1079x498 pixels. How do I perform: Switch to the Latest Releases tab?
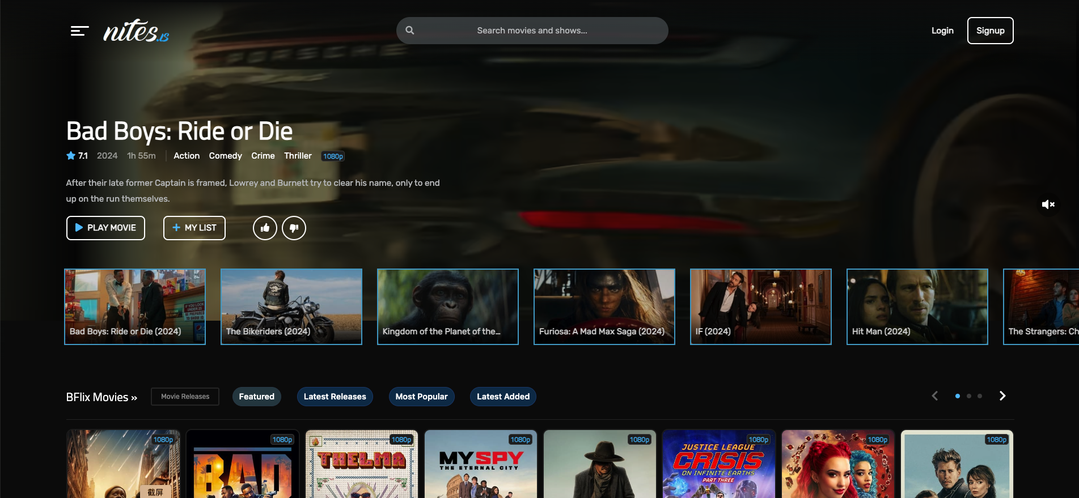(x=335, y=397)
